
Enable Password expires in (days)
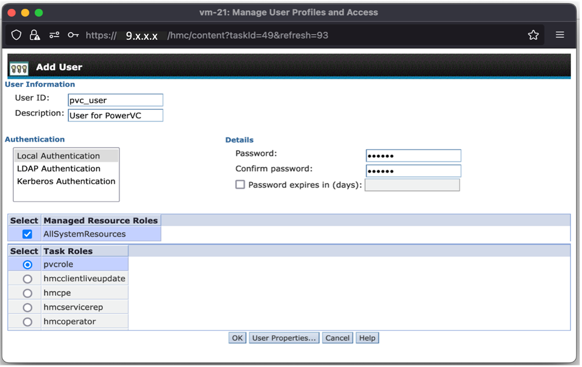pyautogui.click(x=240, y=184)
